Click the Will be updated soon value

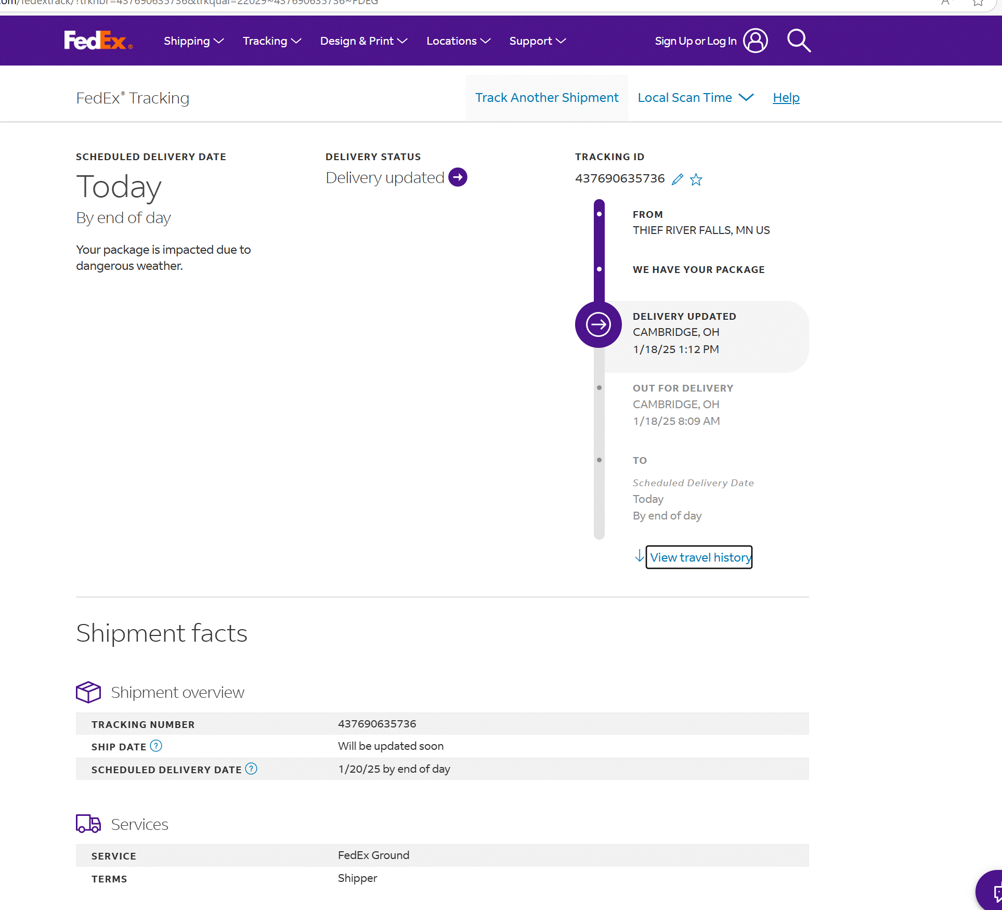click(x=391, y=746)
